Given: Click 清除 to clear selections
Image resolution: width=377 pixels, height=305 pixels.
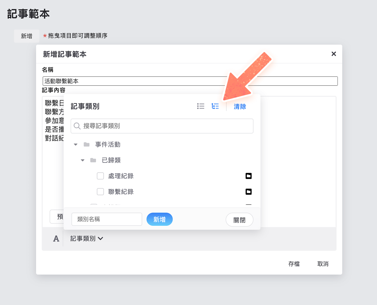Looking at the screenshot, I should point(240,106).
